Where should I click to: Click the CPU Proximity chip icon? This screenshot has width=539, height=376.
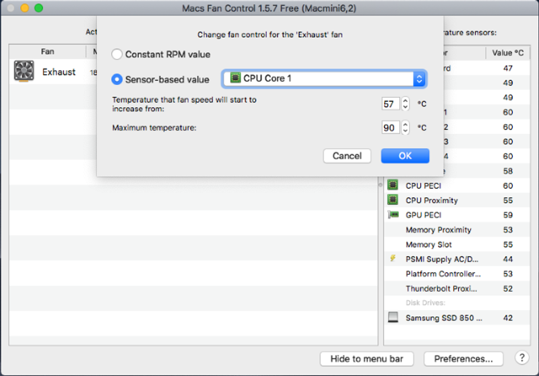pyautogui.click(x=393, y=200)
